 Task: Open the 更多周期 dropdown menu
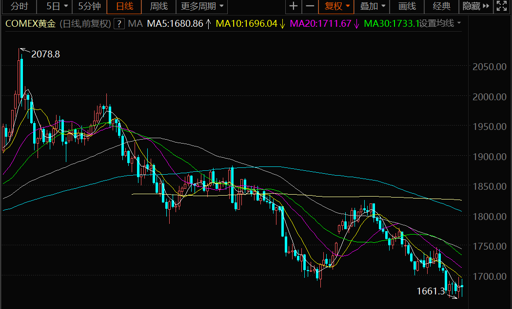click(202, 6)
